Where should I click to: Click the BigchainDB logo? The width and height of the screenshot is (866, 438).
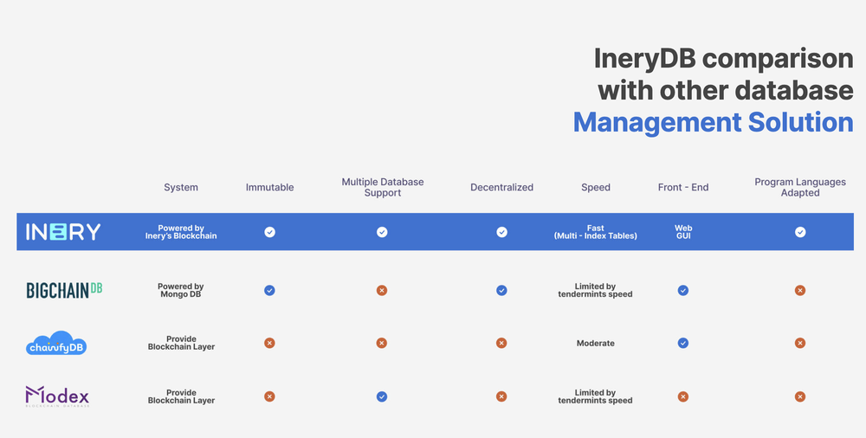64,290
